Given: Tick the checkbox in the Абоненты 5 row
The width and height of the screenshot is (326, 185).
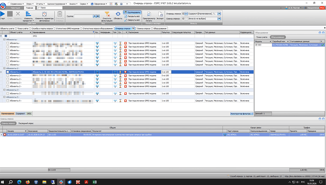Looking at the screenshot, I should pos(8,101).
